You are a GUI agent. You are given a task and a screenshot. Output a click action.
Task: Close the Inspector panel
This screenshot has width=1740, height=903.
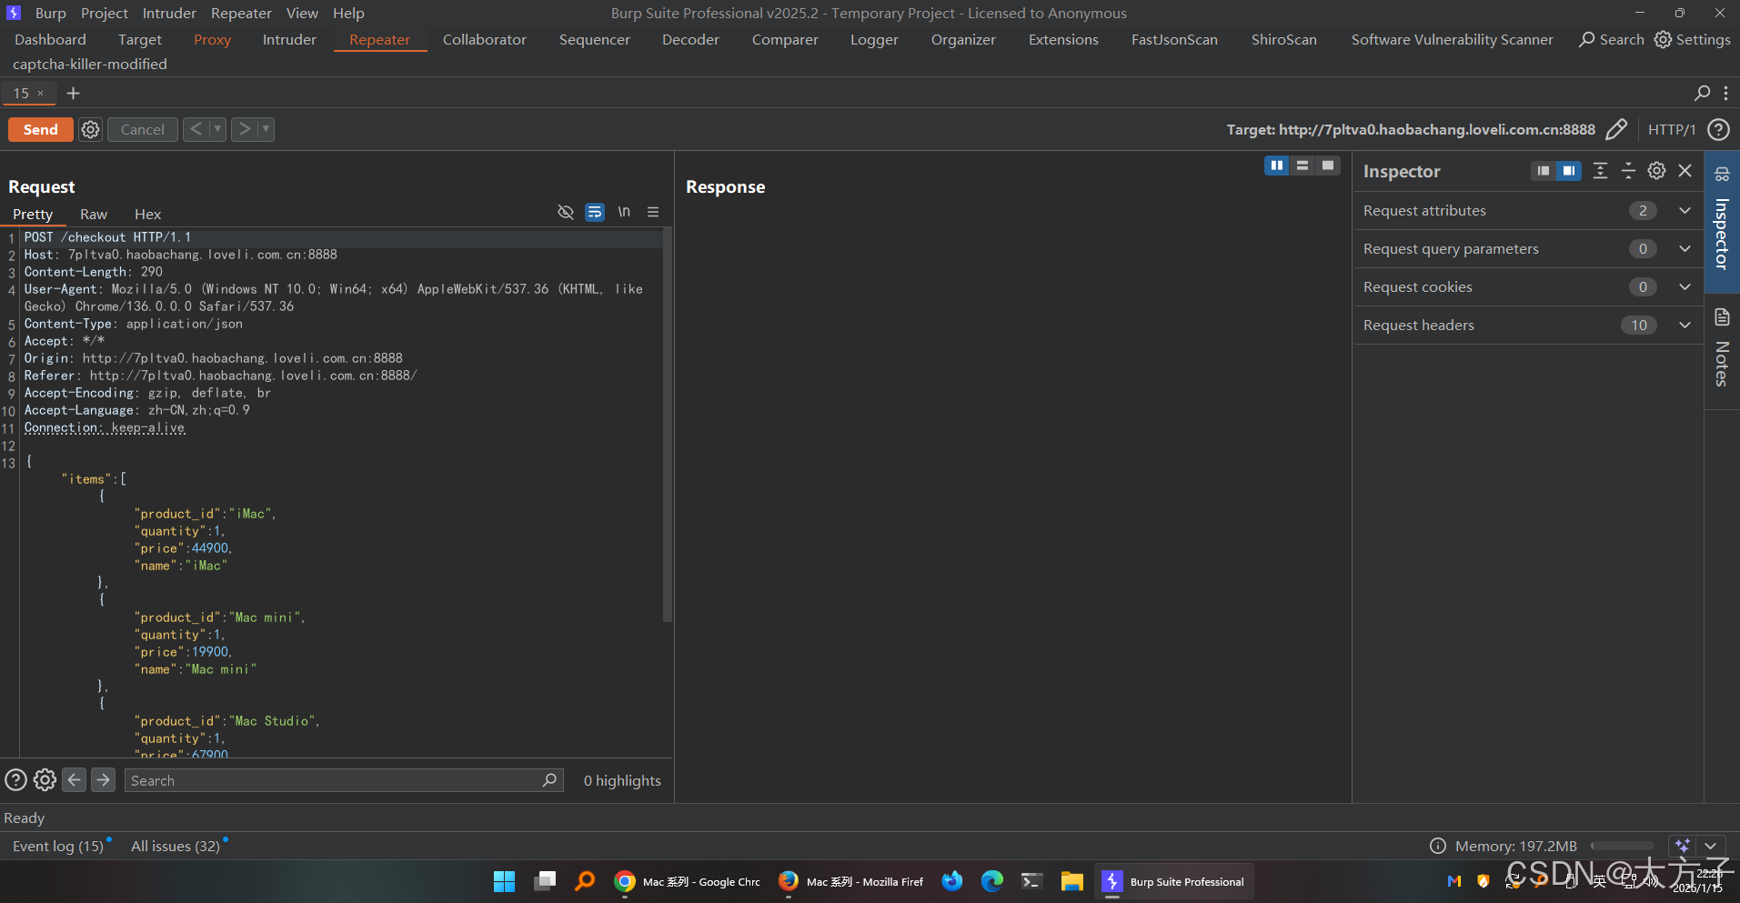[x=1685, y=171]
